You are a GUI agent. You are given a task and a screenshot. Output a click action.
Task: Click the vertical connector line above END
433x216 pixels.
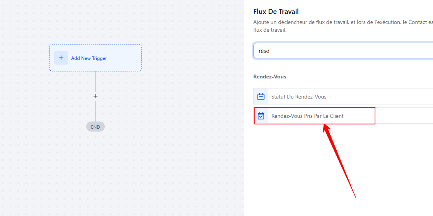(95, 111)
